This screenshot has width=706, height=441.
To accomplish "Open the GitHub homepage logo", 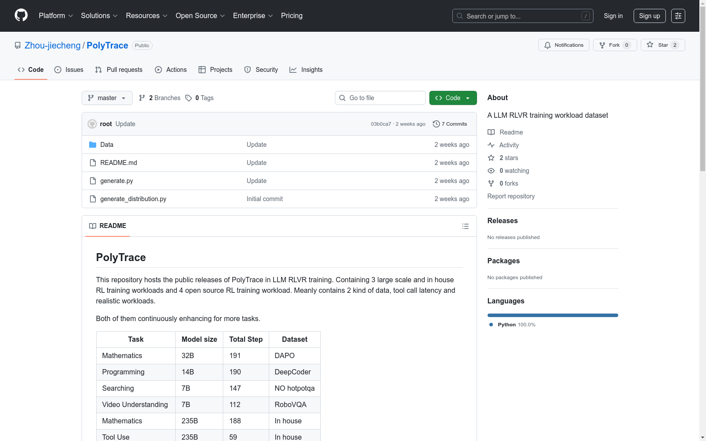I will [x=21, y=15].
